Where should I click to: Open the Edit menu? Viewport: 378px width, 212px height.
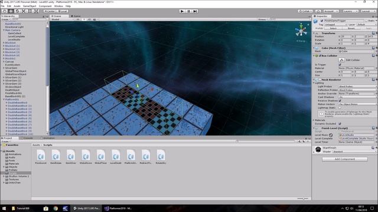point(9,6)
